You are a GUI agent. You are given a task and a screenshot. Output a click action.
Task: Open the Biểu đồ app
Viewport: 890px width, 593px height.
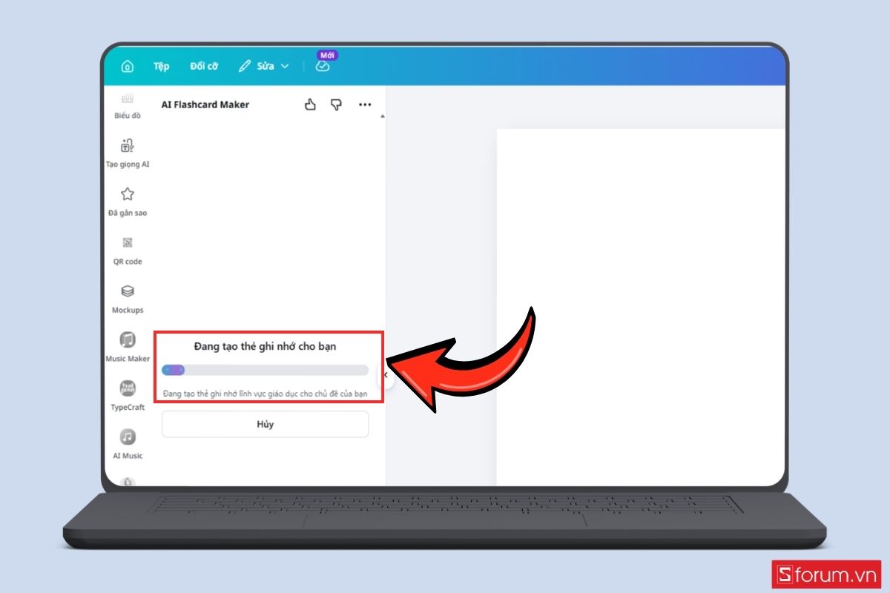(128, 107)
